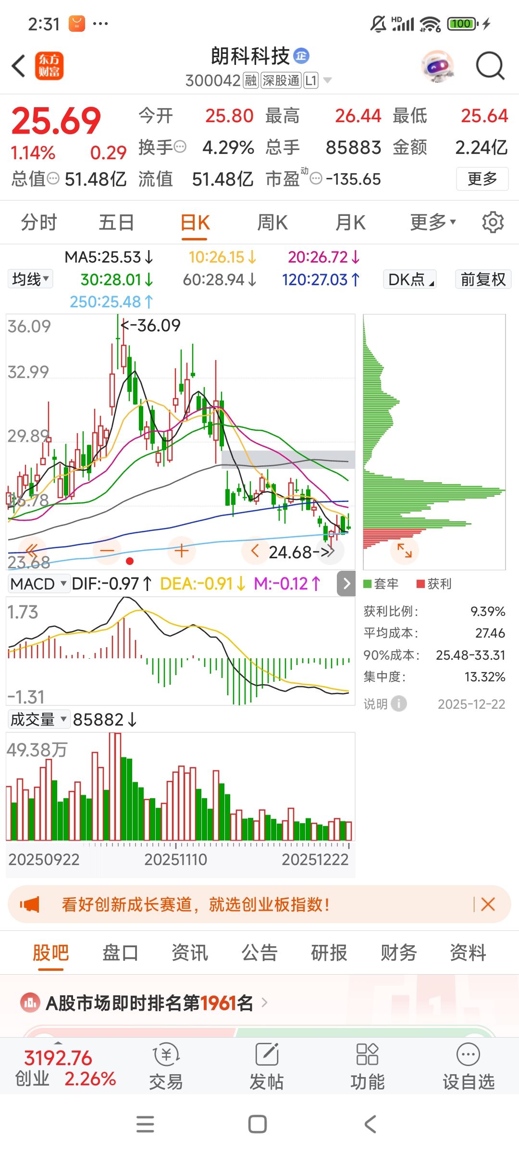Viewport: 519px width, 1154px height.
Task: Tap the Android recent apps menu button
Action: 145,1124
